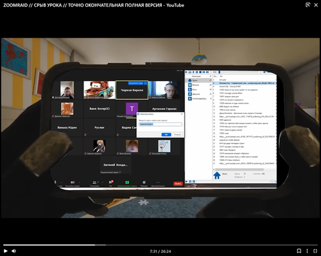The width and height of the screenshot is (321, 256).
Task: Click the Категории column header
Action: click(x=197, y=76)
